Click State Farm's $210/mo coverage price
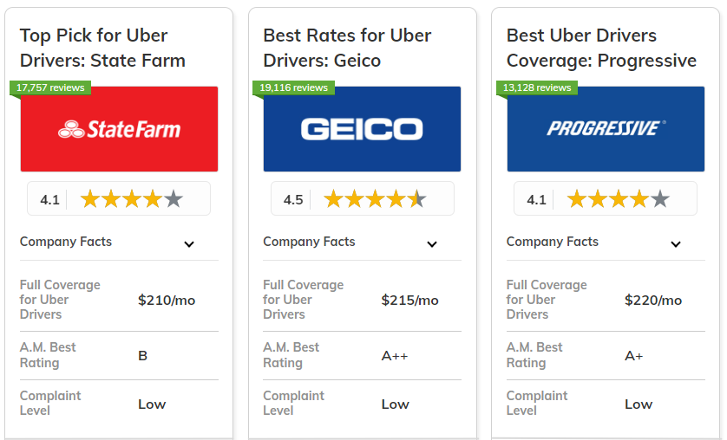727x440 pixels. pyautogui.click(x=167, y=301)
